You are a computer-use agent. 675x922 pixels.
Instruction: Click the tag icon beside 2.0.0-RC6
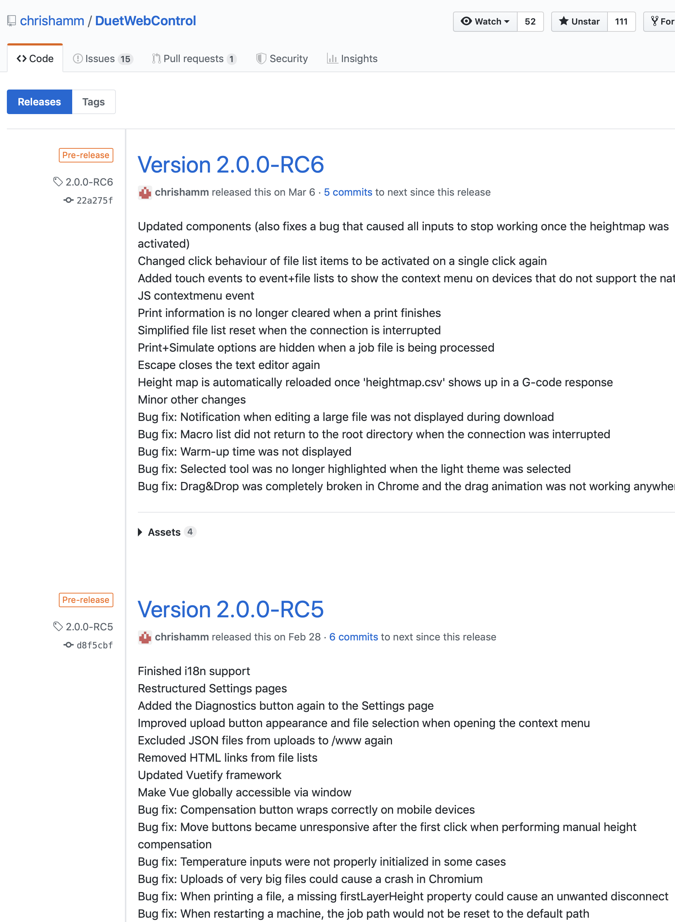[x=58, y=182]
